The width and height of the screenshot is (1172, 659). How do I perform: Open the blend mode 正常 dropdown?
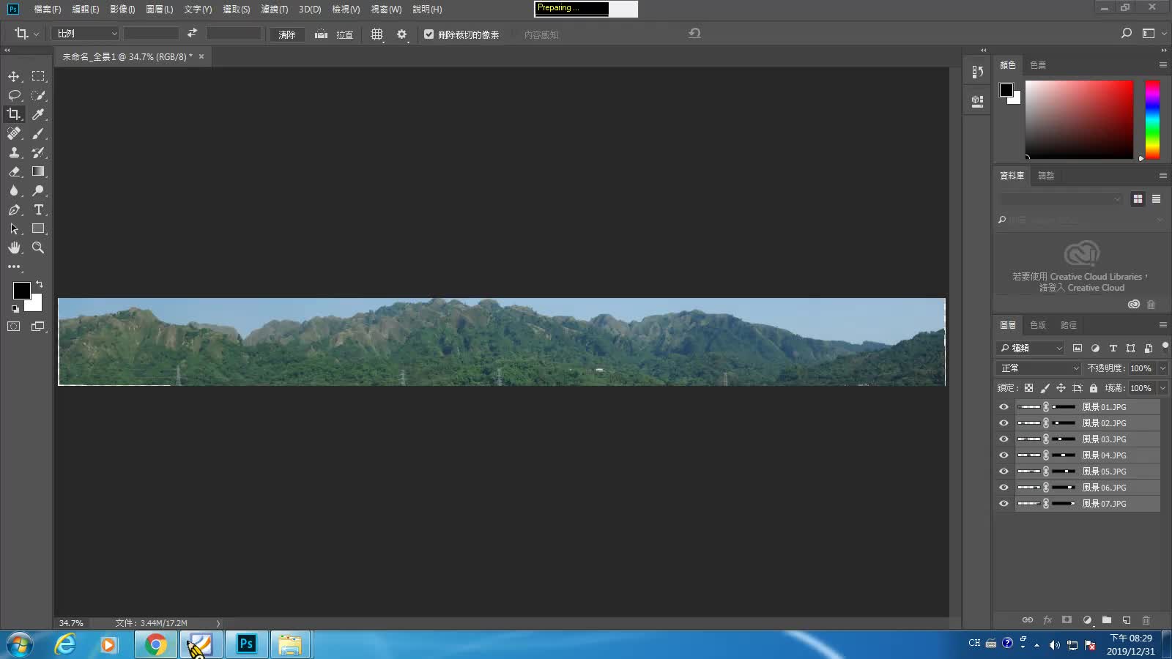point(1039,368)
